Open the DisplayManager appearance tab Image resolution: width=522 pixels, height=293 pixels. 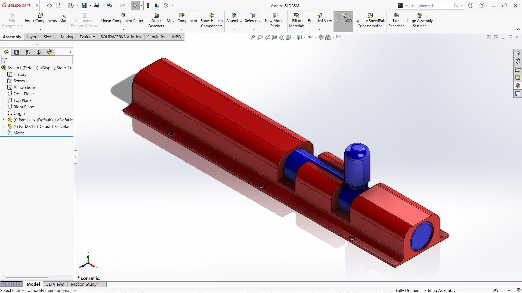pyautogui.click(x=50, y=52)
